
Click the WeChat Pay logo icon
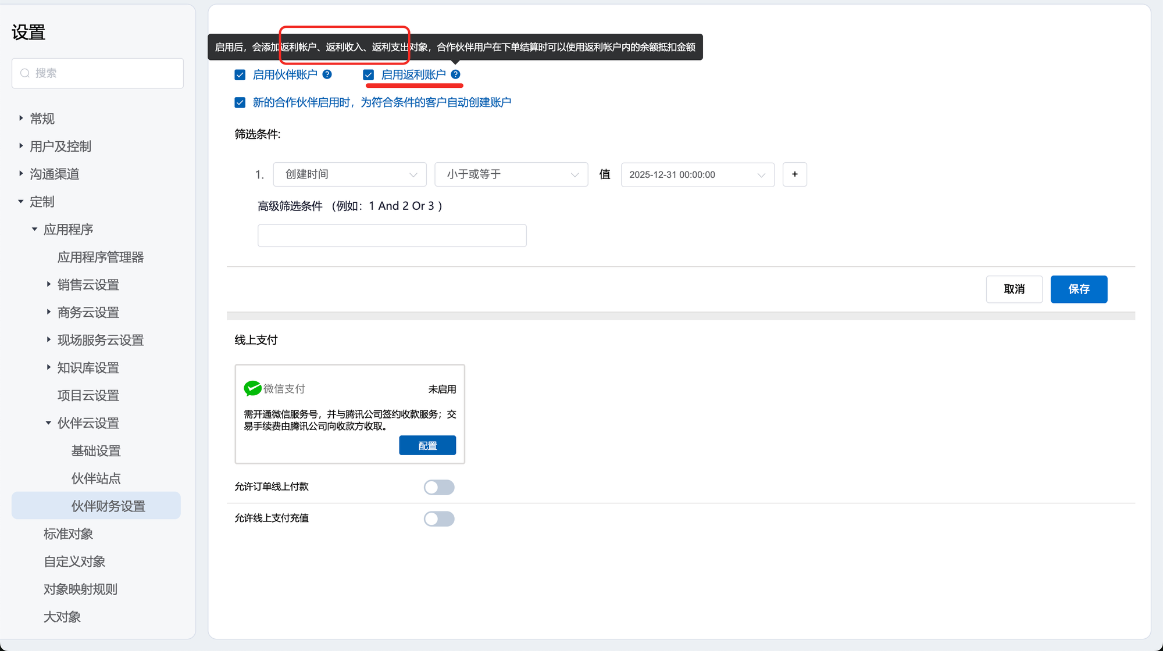[x=252, y=388]
